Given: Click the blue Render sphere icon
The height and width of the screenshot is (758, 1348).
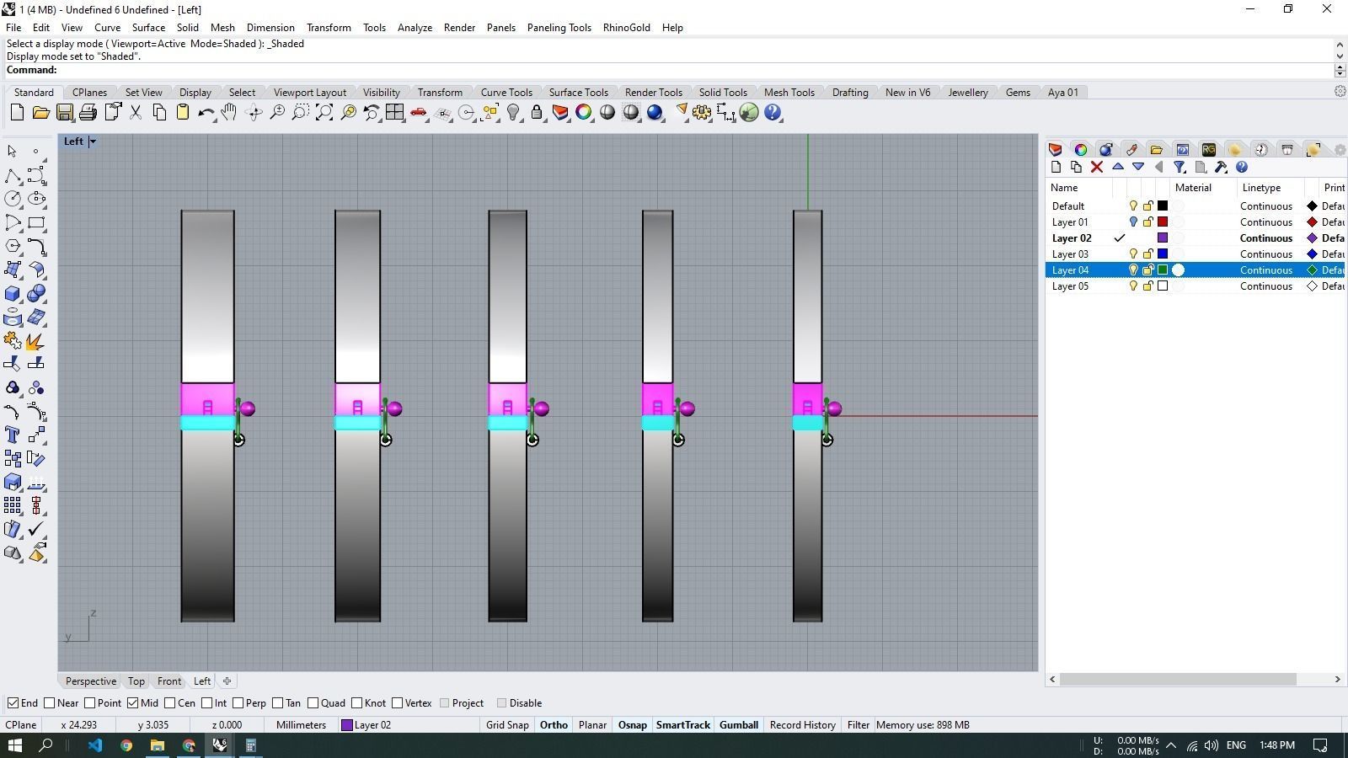Looking at the screenshot, I should (x=655, y=113).
